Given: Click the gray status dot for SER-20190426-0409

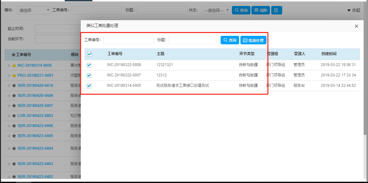Looking at the screenshot, I should point(9,96).
